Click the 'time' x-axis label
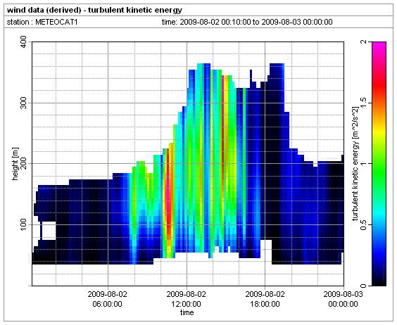The image size is (397, 325). (x=187, y=312)
